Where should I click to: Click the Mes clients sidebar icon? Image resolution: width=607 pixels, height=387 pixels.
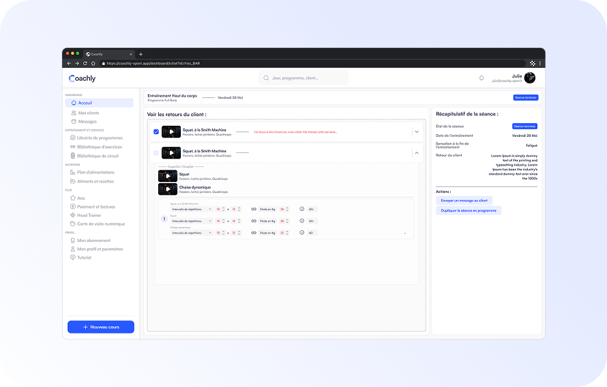tap(74, 113)
